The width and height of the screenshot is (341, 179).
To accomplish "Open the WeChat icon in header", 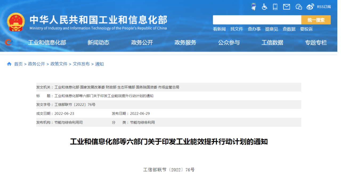I will [x=299, y=7].
